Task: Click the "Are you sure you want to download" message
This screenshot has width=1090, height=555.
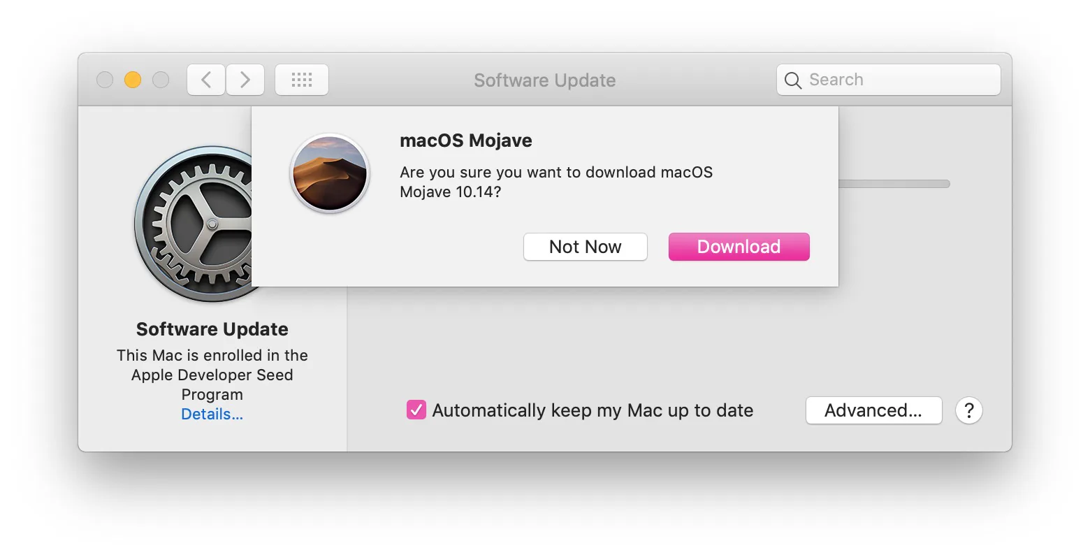Action: click(x=556, y=182)
